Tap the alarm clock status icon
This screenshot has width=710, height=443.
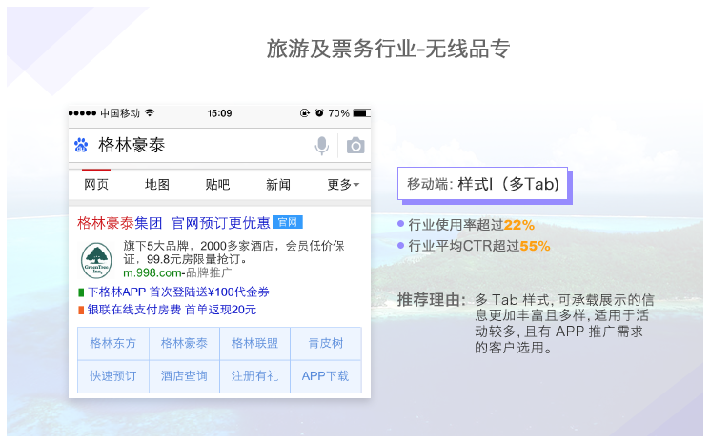pyautogui.click(x=319, y=112)
